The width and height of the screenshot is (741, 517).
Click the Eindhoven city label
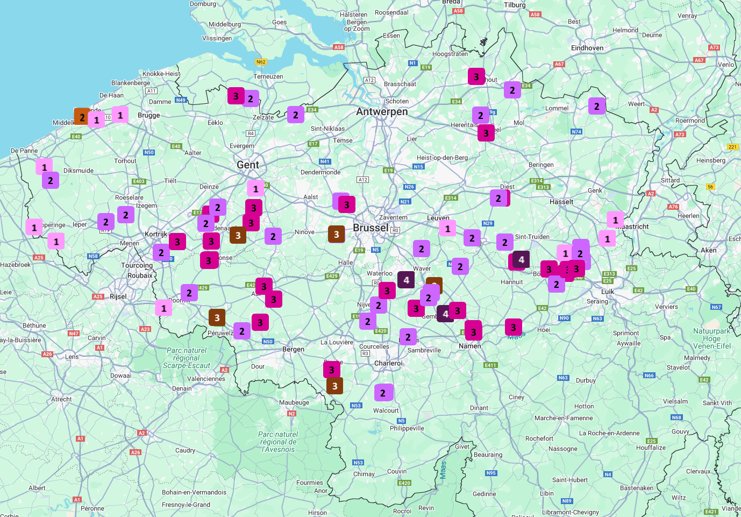tap(587, 48)
